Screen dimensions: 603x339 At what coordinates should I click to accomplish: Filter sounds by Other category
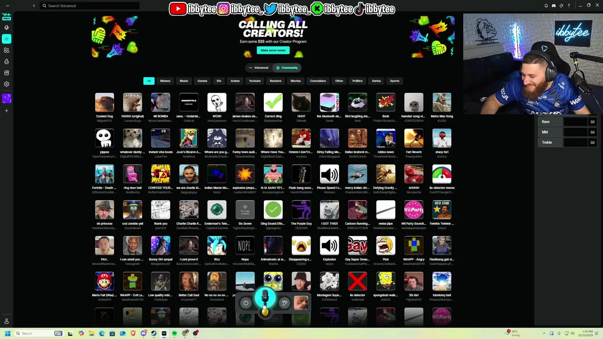coord(339,81)
